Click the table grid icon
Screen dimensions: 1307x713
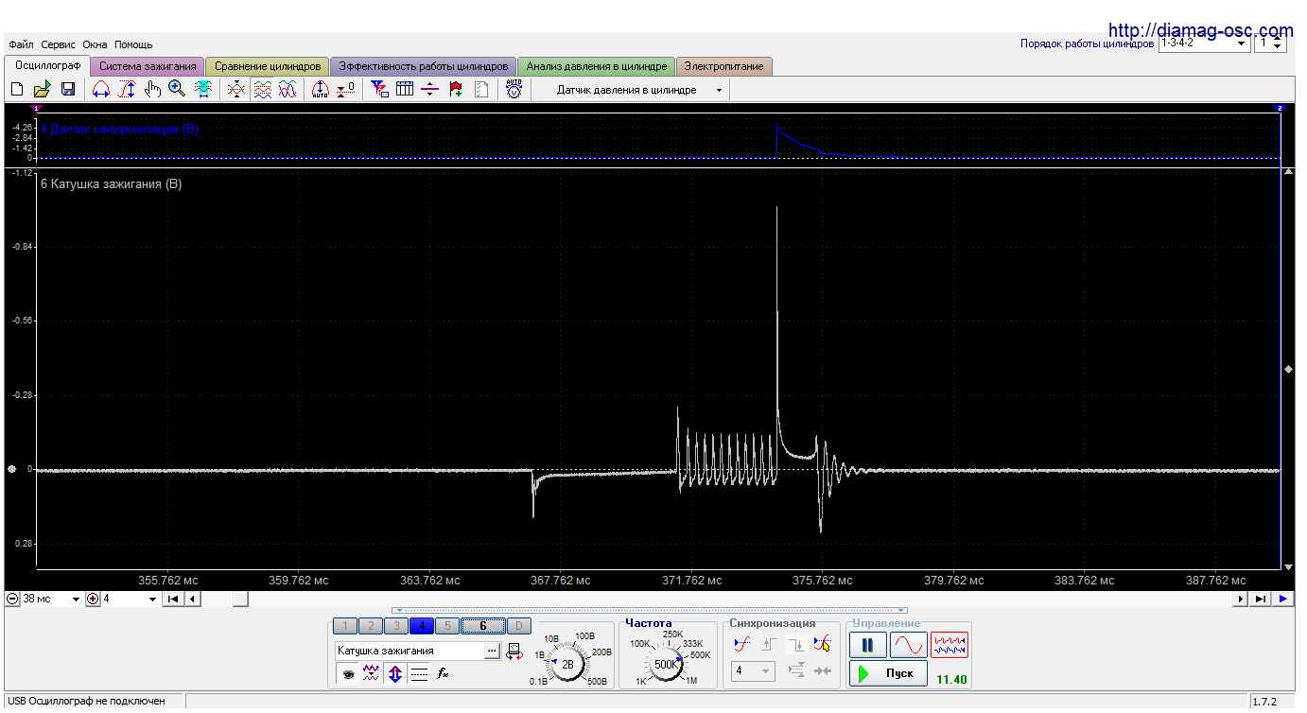pyautogui.click(x=405, y=89)
